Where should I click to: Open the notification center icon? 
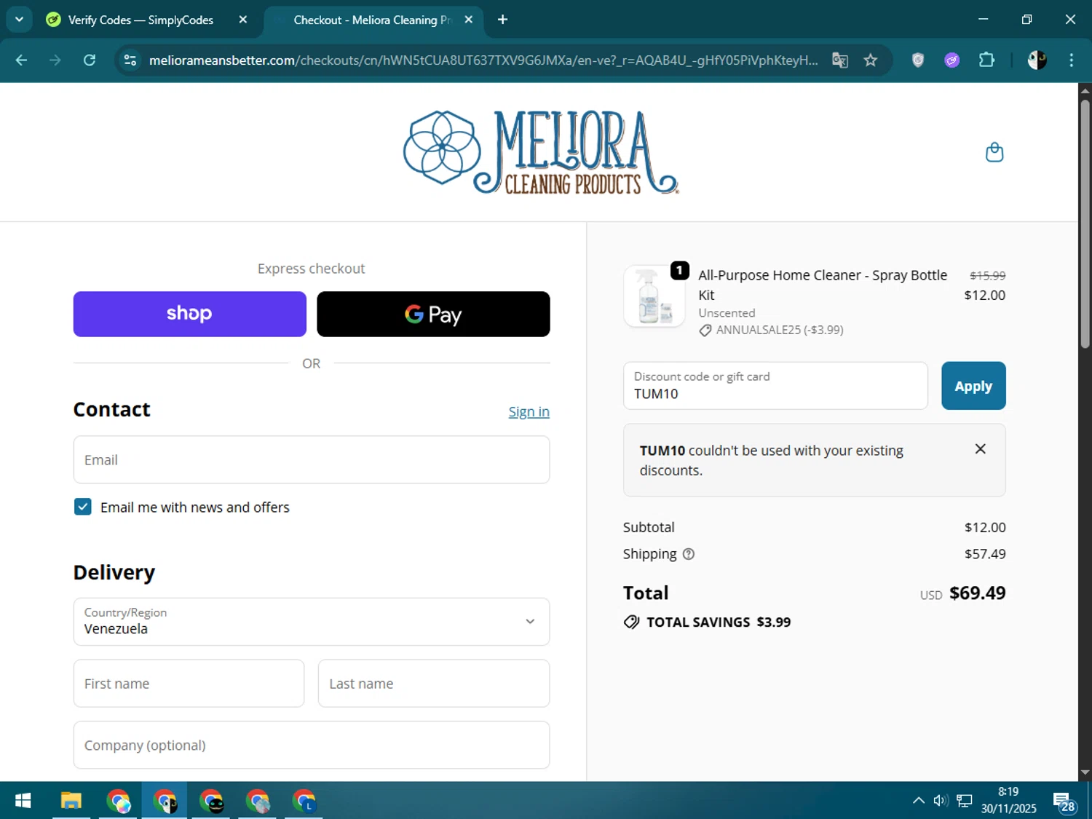point(1063,802)
